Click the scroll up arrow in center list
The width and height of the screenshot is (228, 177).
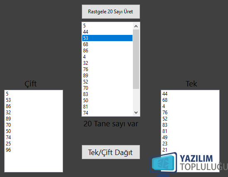[x=136, y=26]
